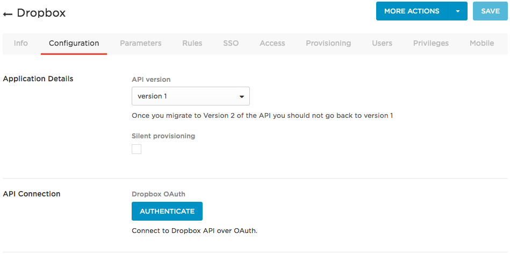Switch to the SSO tab
The height and width of the screenshot is (254, 510).
coord(231,43)
